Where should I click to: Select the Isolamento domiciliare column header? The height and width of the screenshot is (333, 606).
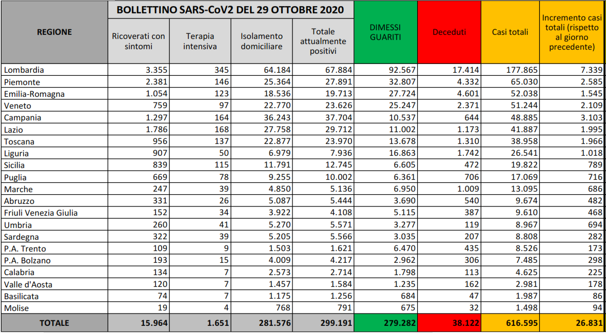(262, 41)
